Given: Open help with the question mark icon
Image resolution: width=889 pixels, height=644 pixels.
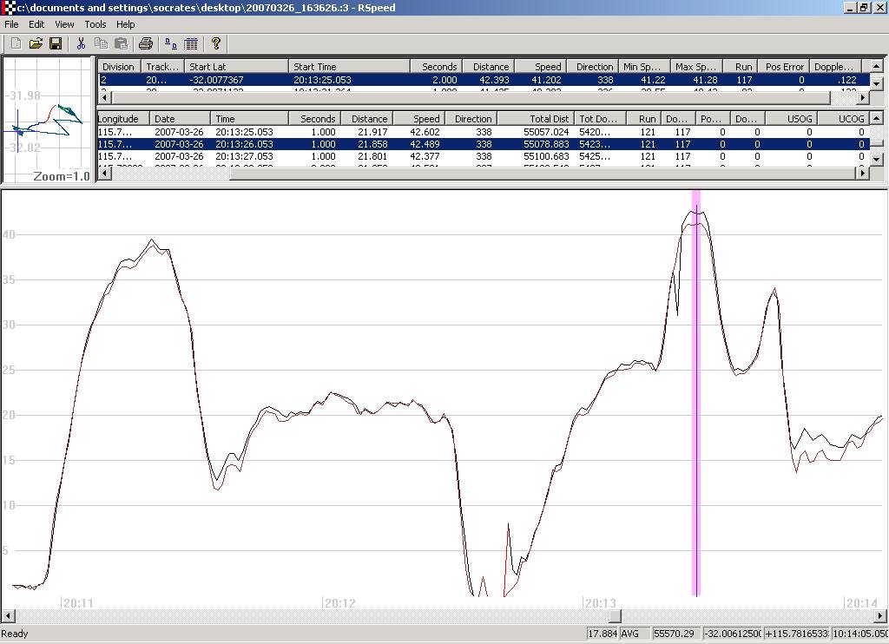Looking at the screenshot, I should coord(216,43).
